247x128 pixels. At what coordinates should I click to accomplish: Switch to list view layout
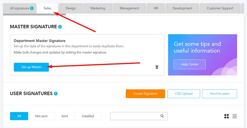click(x=235, y=116)
